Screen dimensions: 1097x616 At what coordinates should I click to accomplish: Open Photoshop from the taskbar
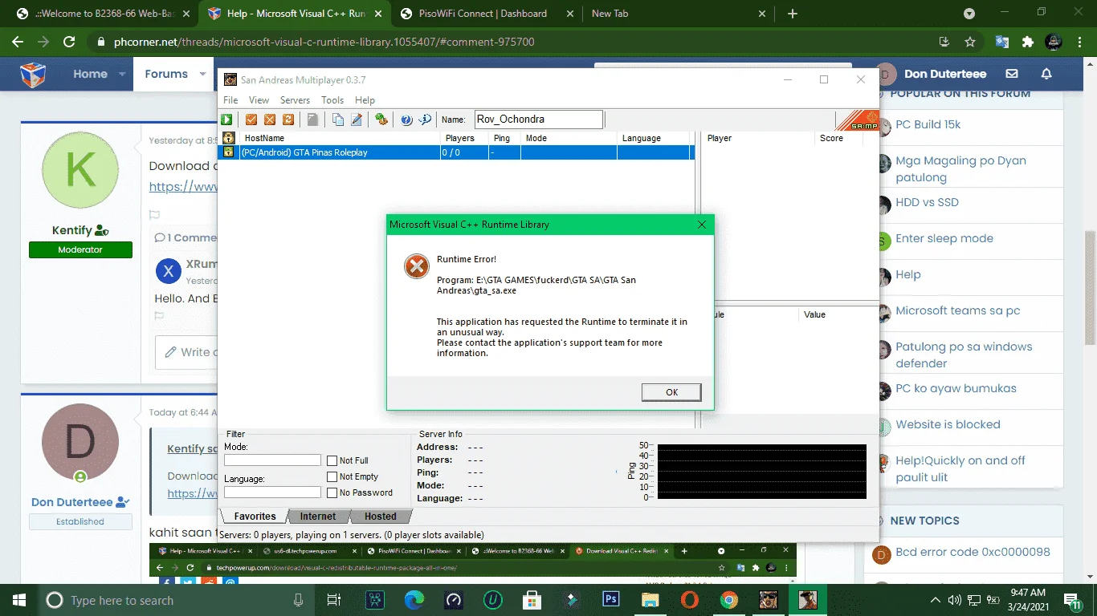click(x=611, y=600)
